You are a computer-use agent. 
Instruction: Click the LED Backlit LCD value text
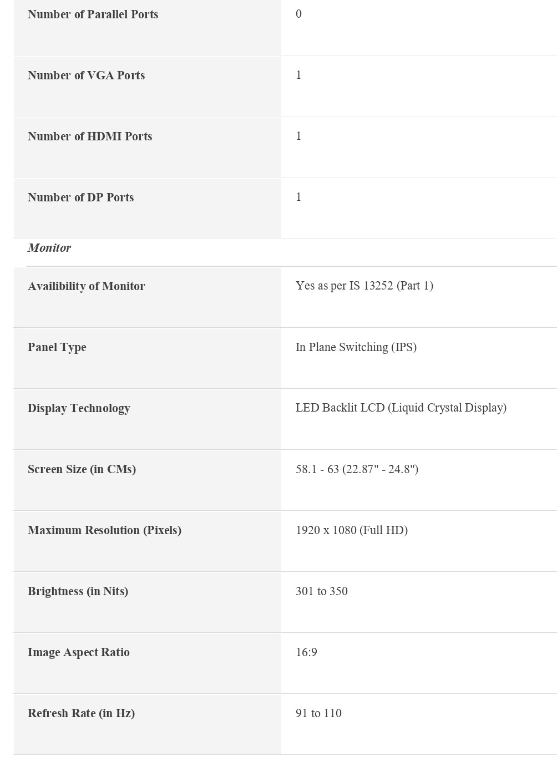click(x=401, y=408)
